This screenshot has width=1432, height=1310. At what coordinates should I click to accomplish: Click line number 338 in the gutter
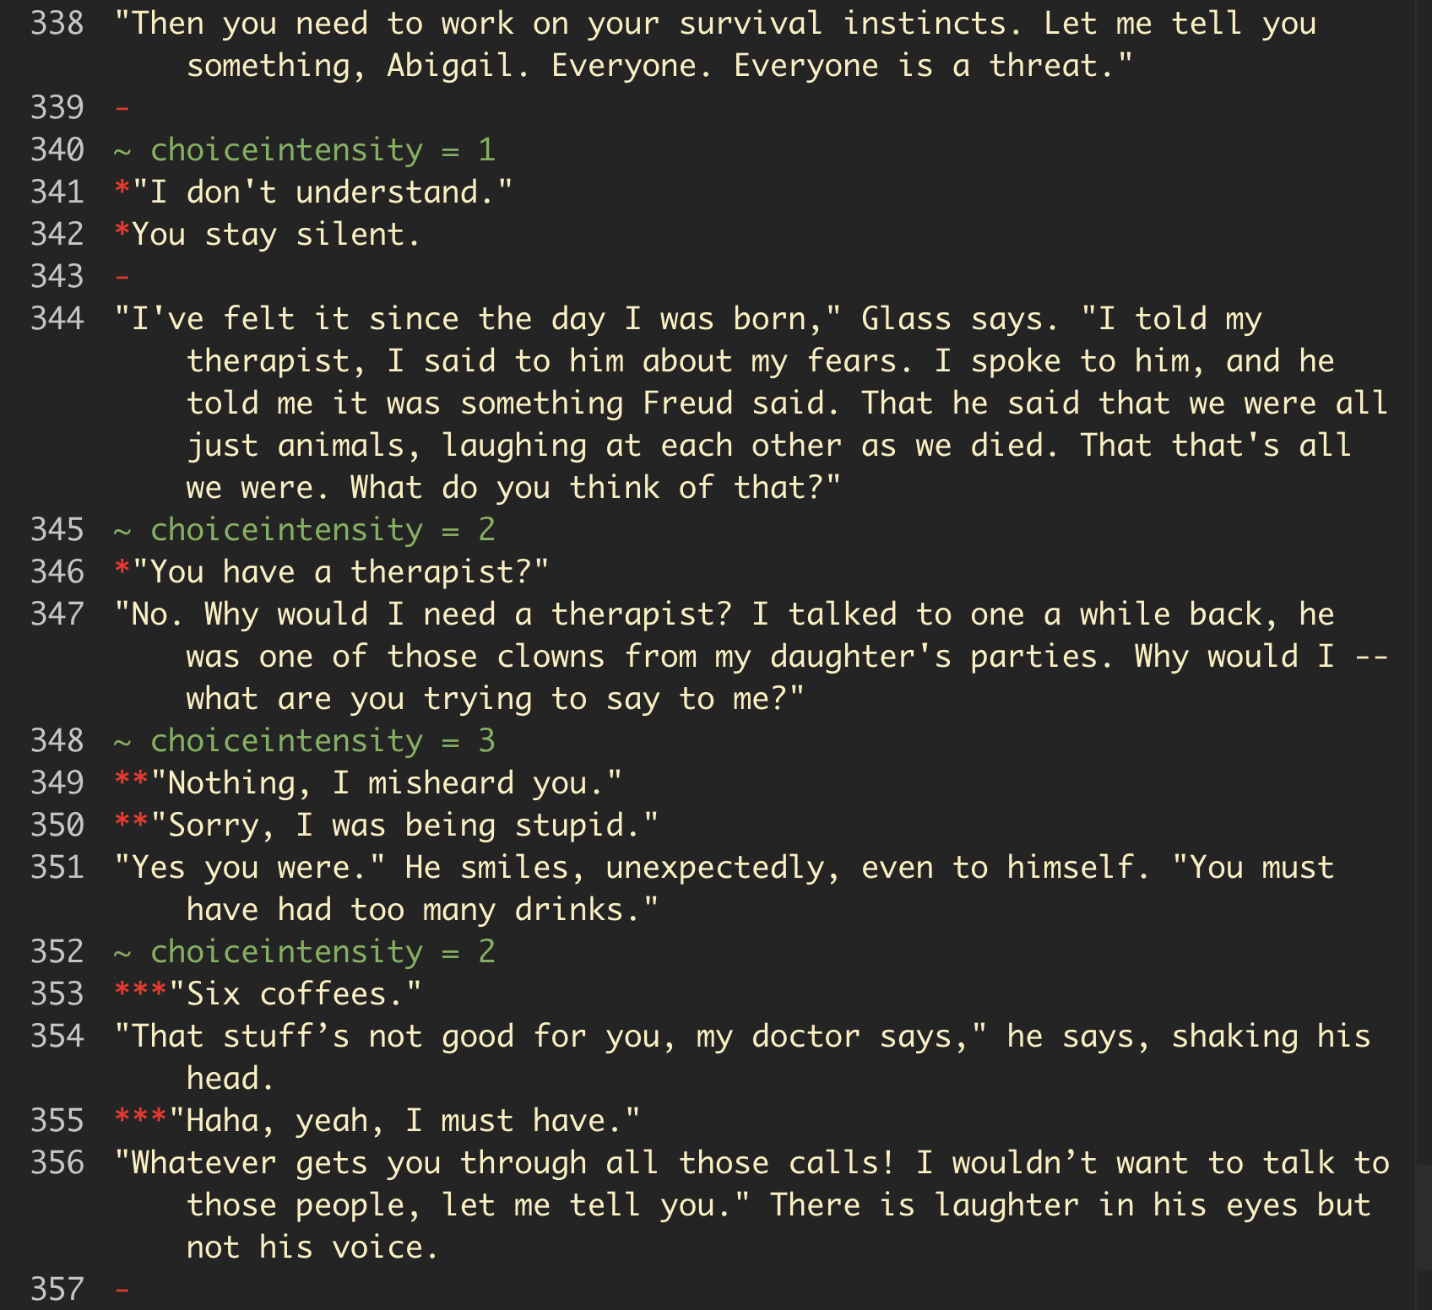57,24
